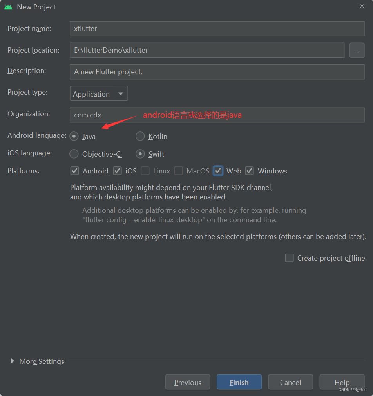Viewport: 373px width, 396px height.
Task: Expand the More Settings section
Action: click(x=13, y=361)
